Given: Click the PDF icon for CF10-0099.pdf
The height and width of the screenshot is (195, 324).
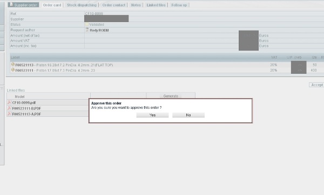Looking at the screenshot, I should coord(9,102).
